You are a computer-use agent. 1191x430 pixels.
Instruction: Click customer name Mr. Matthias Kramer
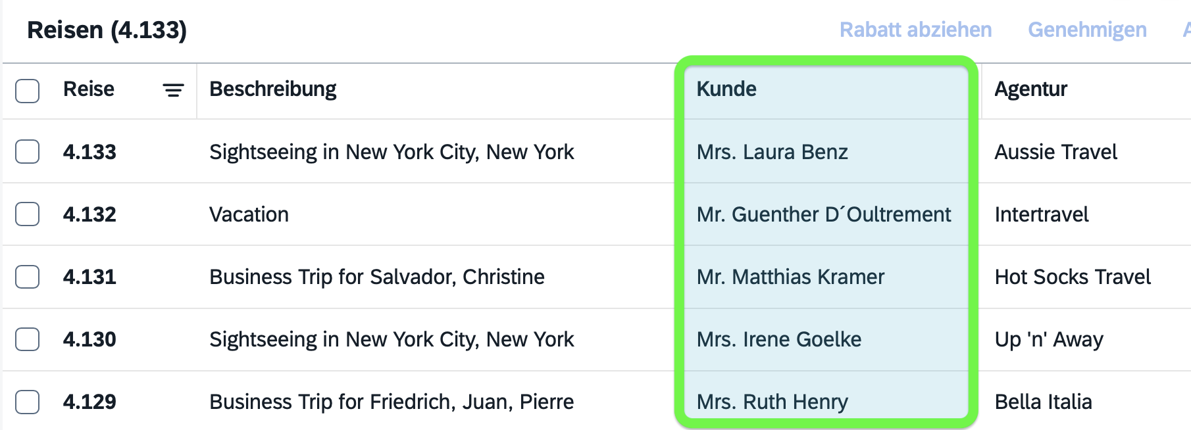coord(790,277)
